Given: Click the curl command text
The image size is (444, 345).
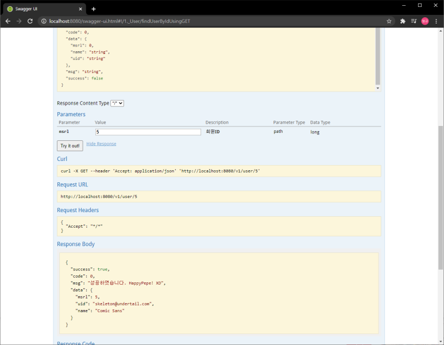Looking at the screenshot, I should (160, 171).
